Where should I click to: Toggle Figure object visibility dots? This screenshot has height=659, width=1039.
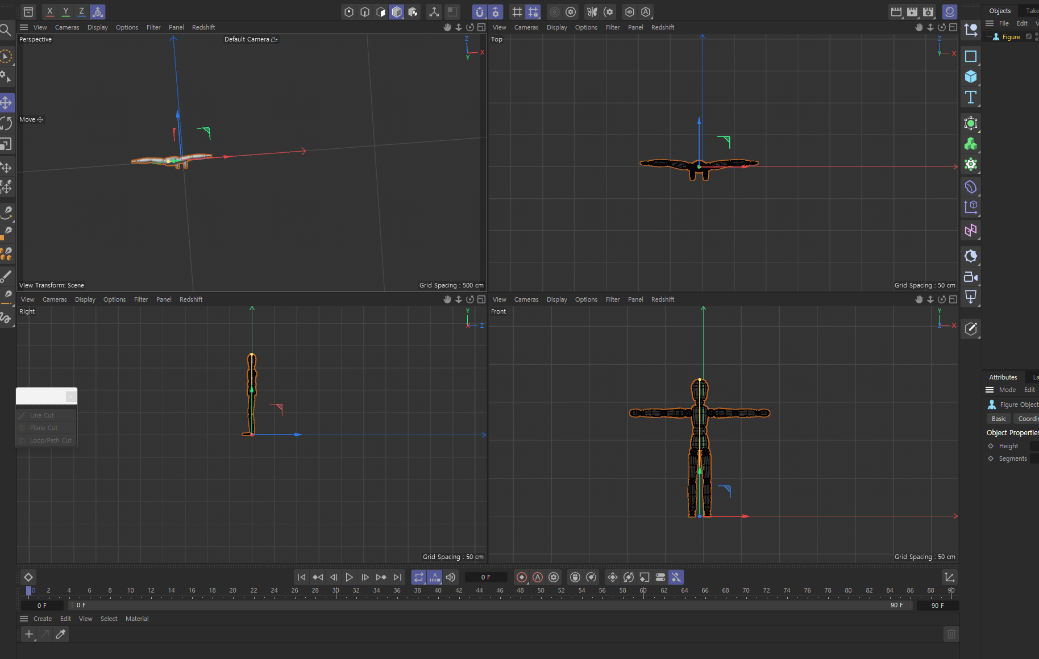[x=1037, y=37]
